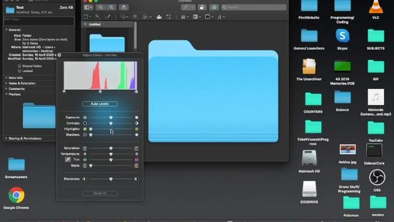Click the histogram midpoint levels handle

(x=100, y=92)
